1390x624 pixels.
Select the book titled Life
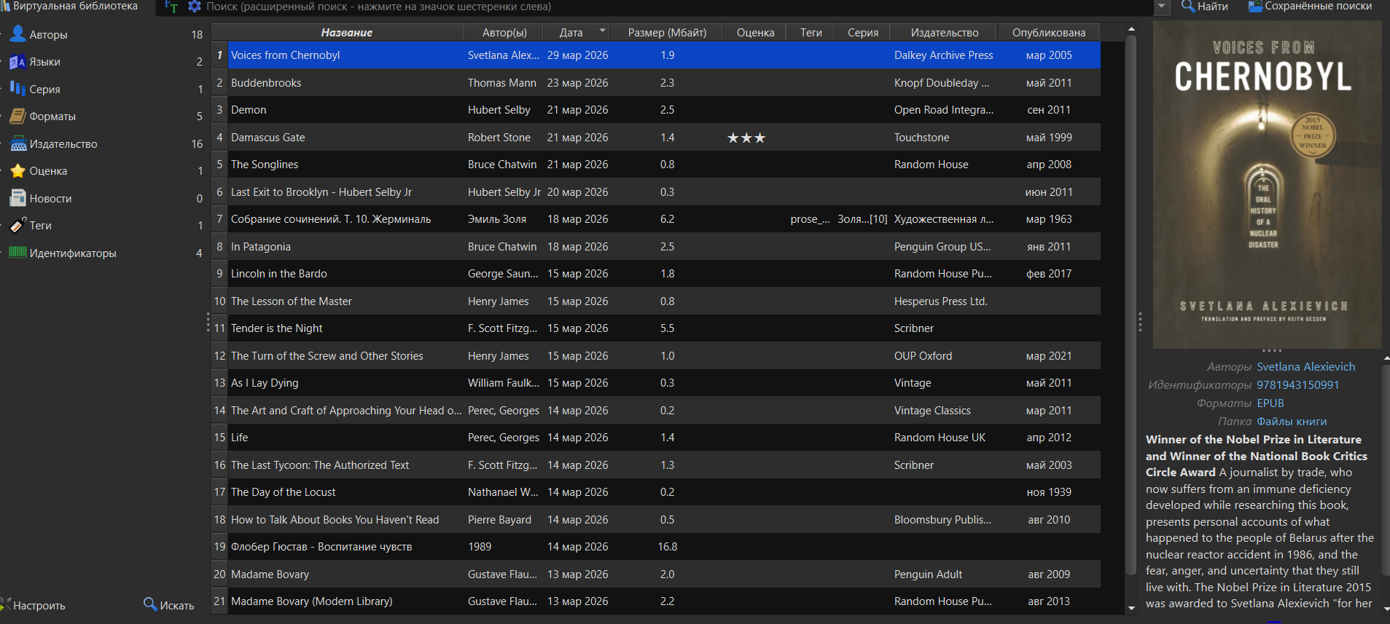tap(240, 438)
